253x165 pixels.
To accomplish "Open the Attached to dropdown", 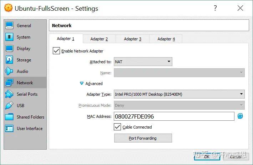I will pyautogui.click(x=143, y=62).
